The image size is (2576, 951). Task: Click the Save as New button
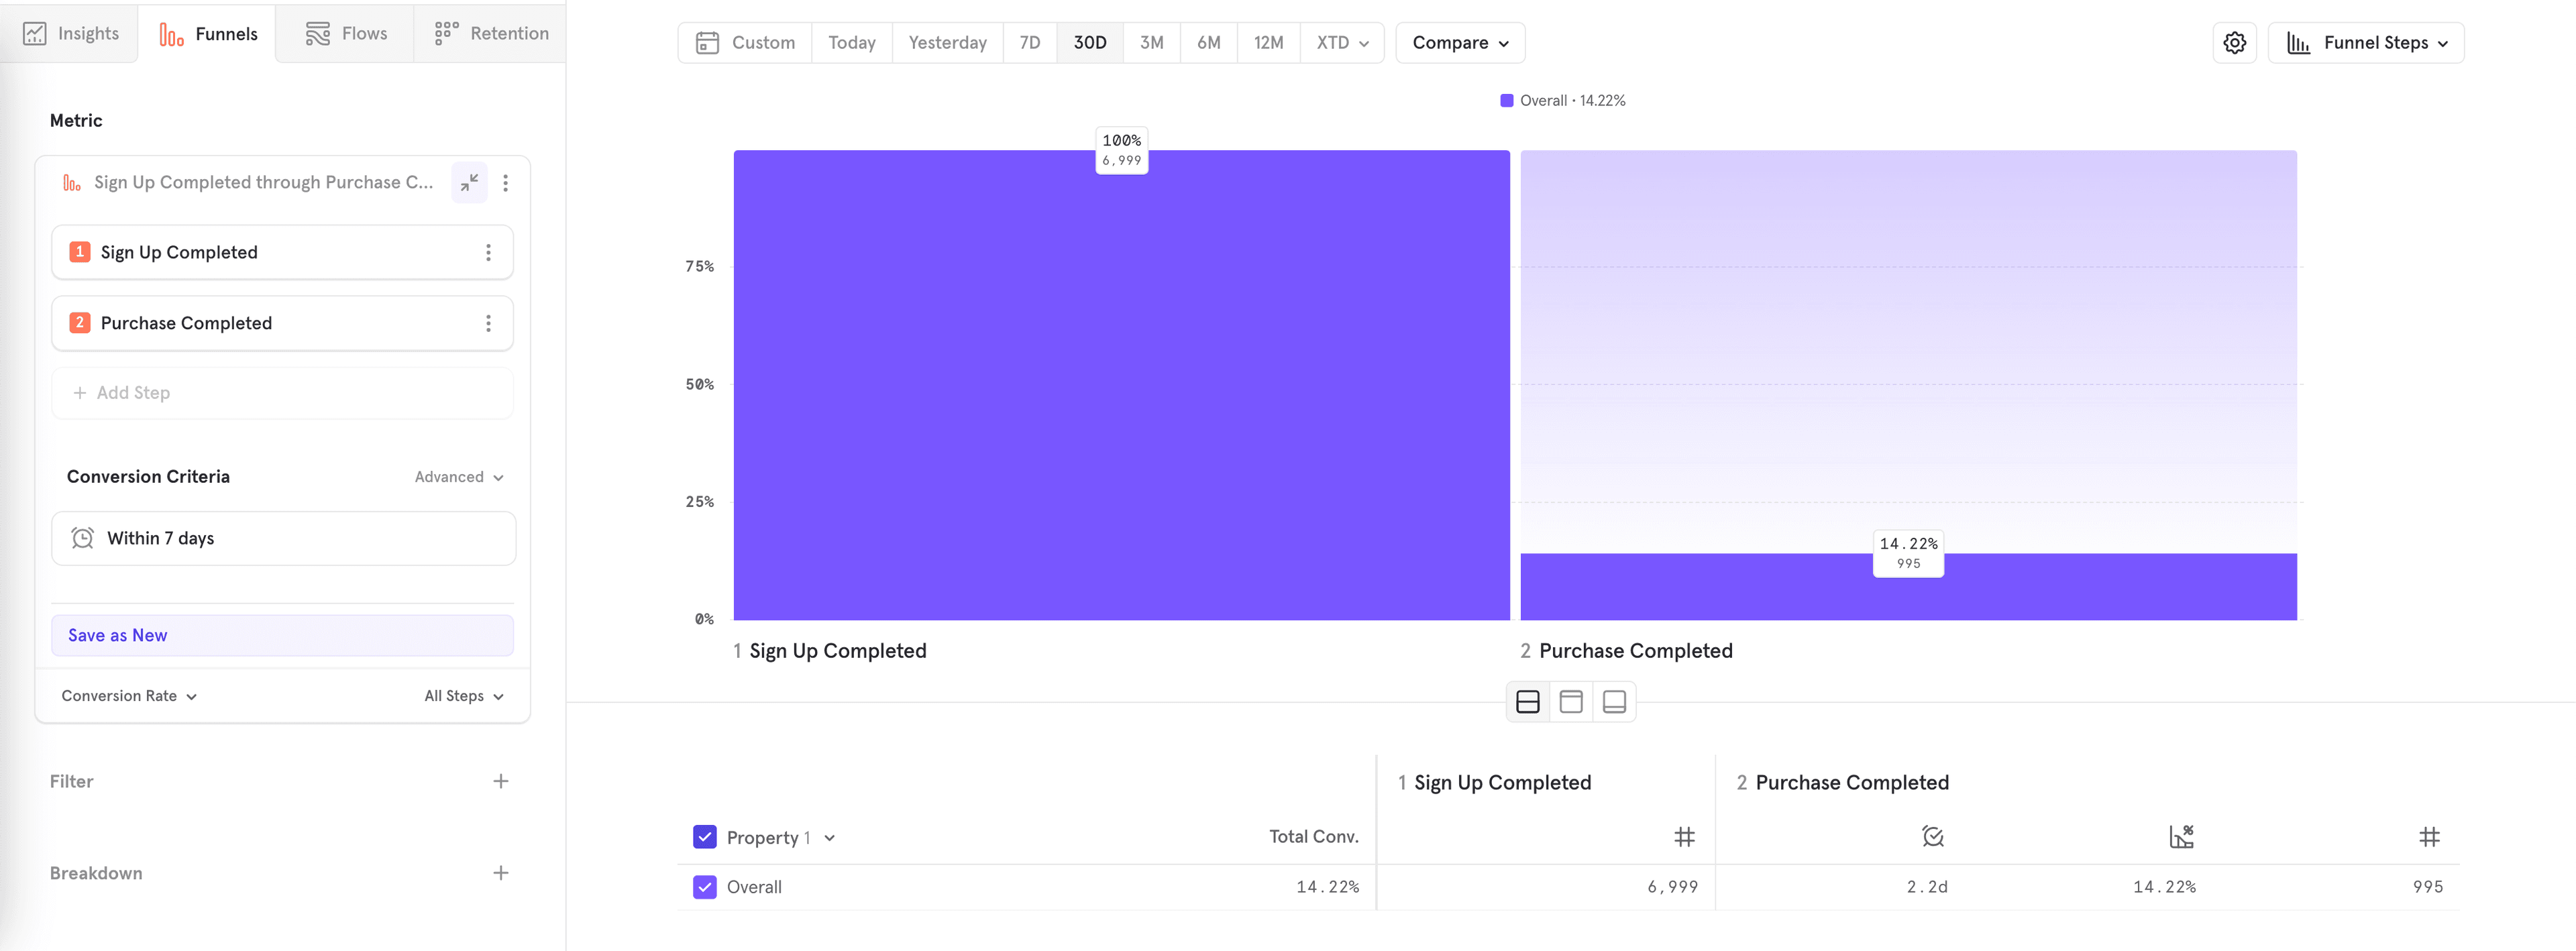(282, 635)
